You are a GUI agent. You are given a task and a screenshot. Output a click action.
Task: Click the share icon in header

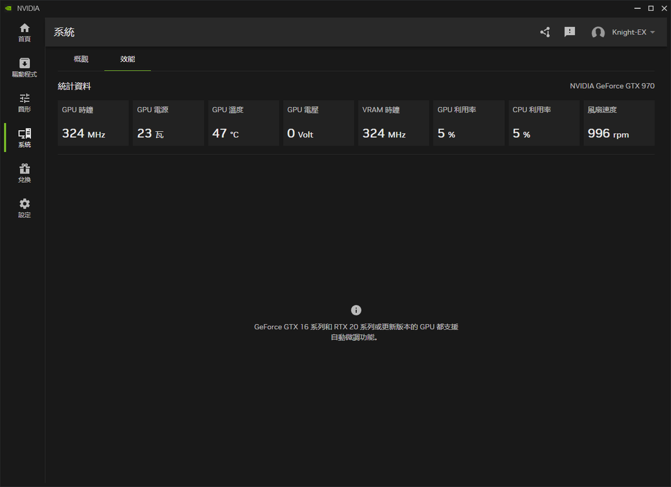(545, 32)
